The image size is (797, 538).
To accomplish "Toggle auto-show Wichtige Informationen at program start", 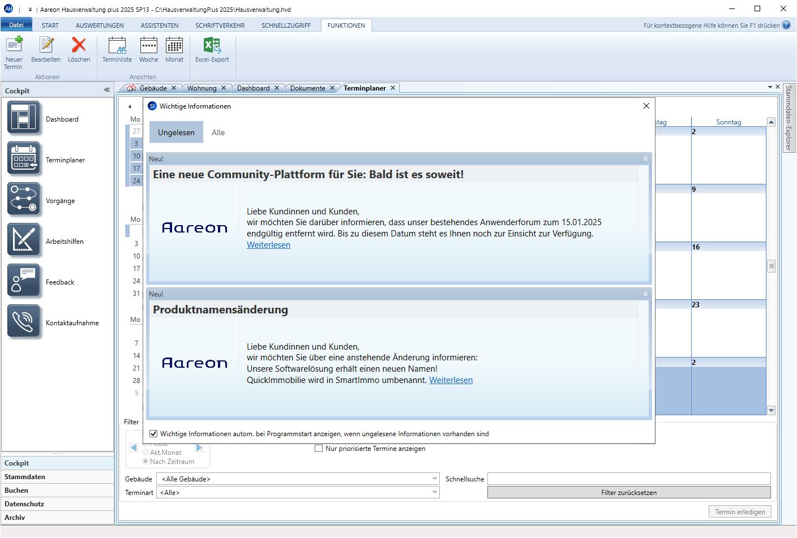I will [x=153, y=434].
